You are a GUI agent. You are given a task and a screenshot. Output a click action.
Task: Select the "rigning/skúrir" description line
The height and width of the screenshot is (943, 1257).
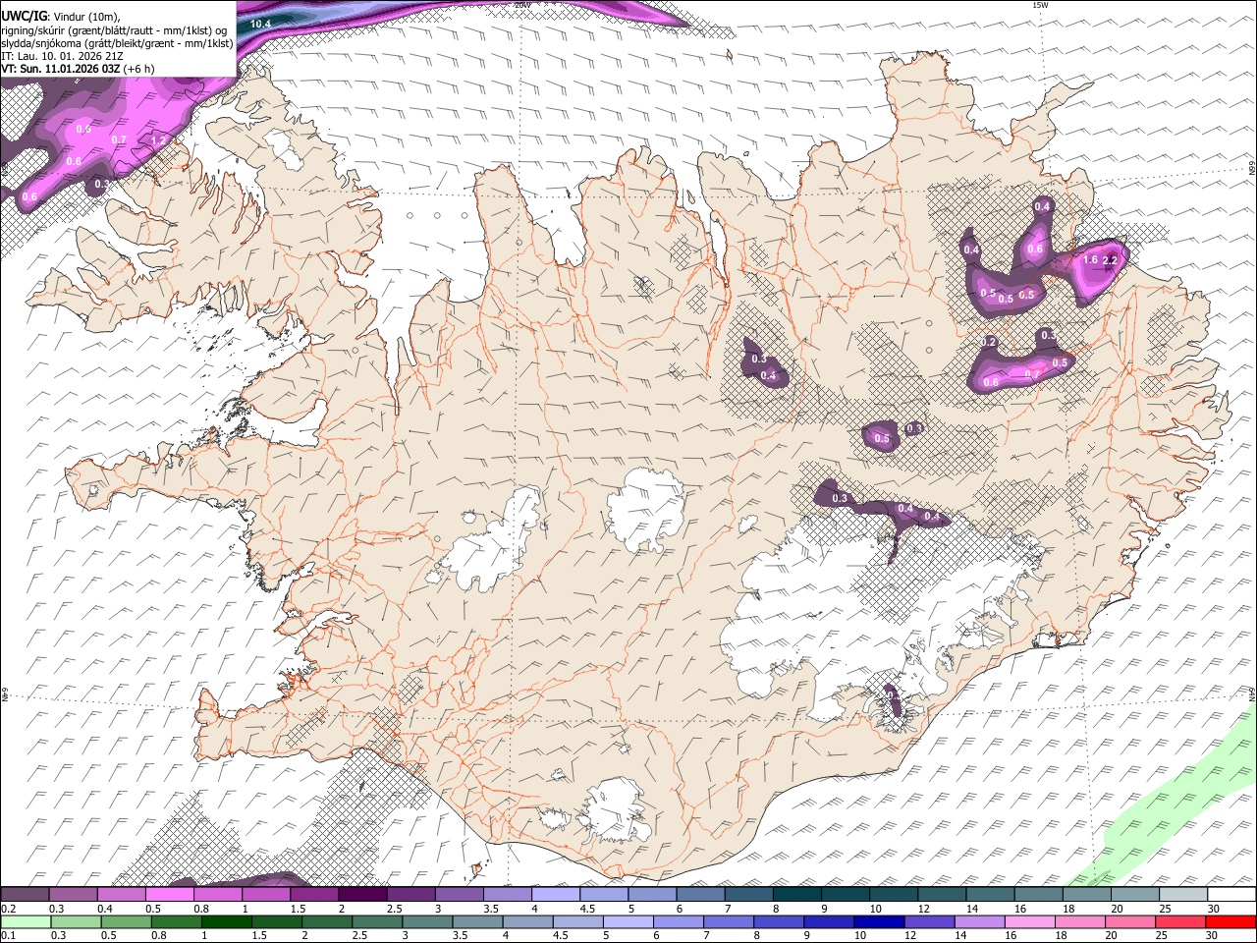116,30
